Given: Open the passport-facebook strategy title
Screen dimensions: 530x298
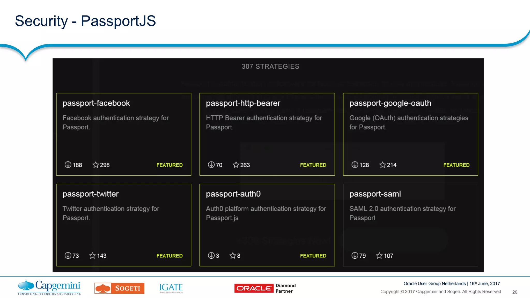Looking at the screenshot, I should point(96,103).
